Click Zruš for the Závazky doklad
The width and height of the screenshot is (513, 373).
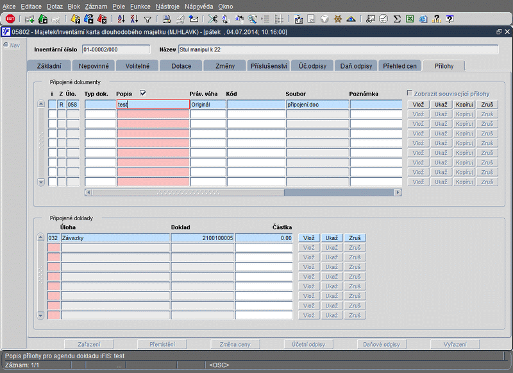point(355,238)
